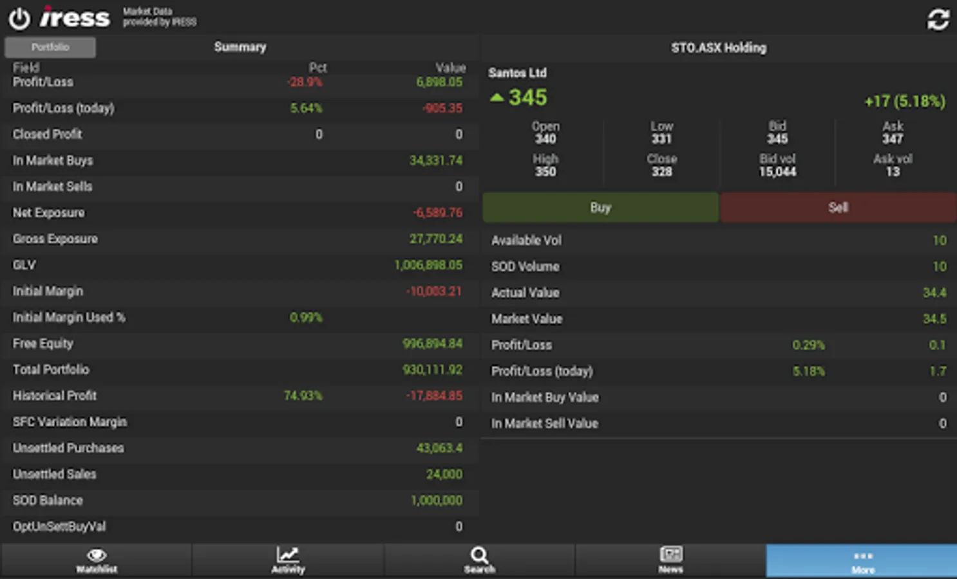Click the SOD Balance value 1,000,000
957x579 pixels.
(x=437, y=501)
